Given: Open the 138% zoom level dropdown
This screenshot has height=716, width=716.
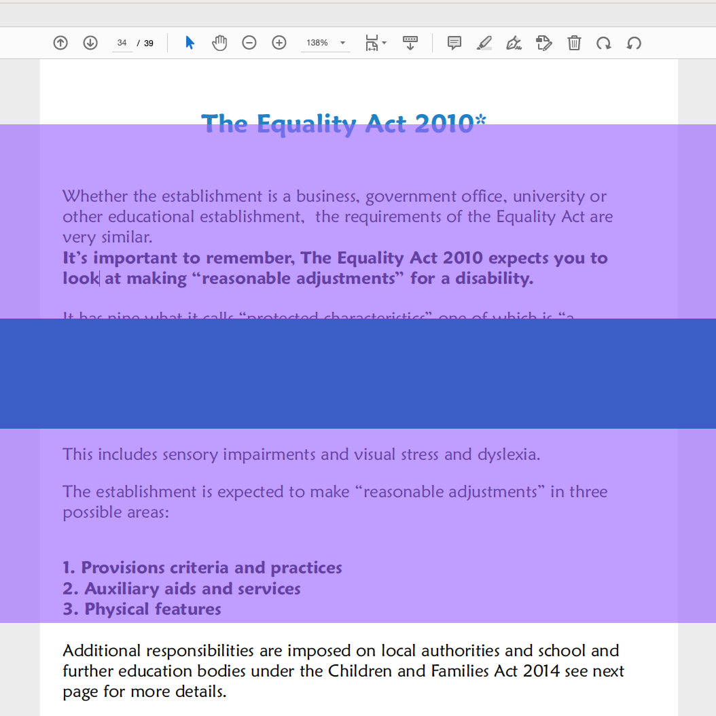Looking at the screenshot, I should [x=325, y=43].
